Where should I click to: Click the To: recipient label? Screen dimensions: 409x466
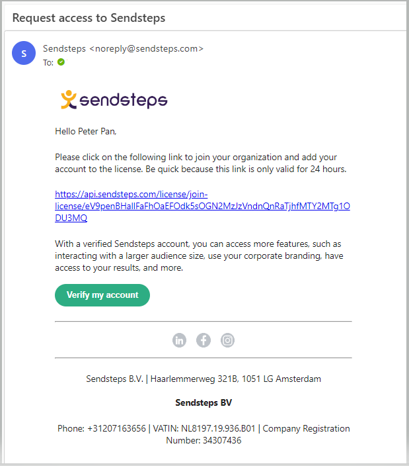tap(48, 62)
